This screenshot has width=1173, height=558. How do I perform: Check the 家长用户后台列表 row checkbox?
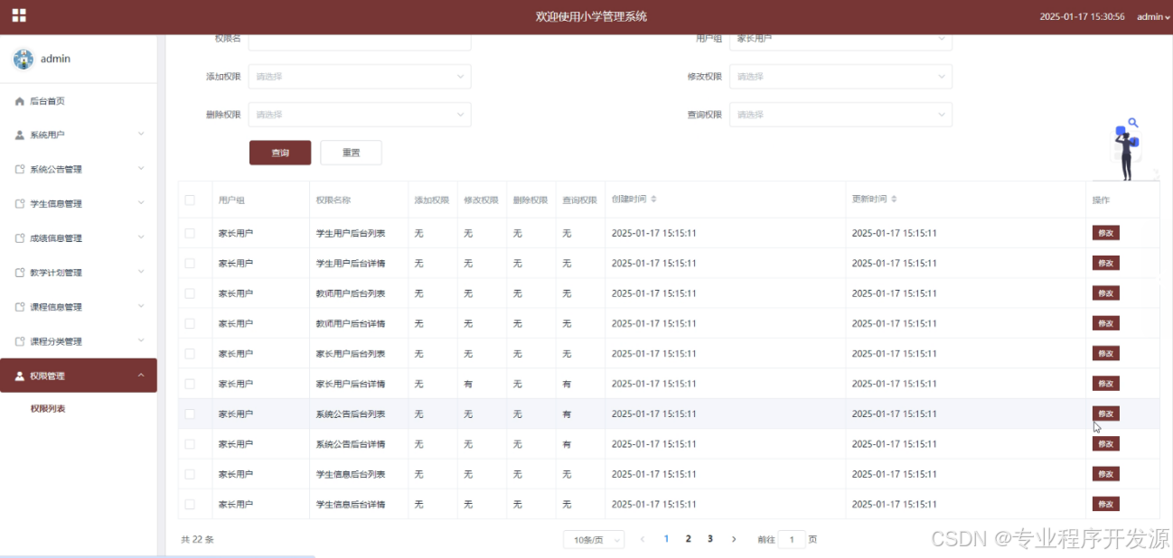pyautogui.click(x=190, y=353)
